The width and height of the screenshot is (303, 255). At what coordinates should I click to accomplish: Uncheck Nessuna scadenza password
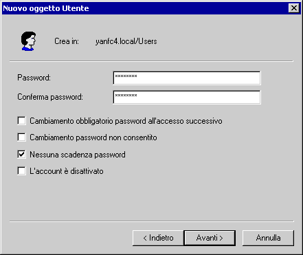pyautogui.click(x=21, y=154)
